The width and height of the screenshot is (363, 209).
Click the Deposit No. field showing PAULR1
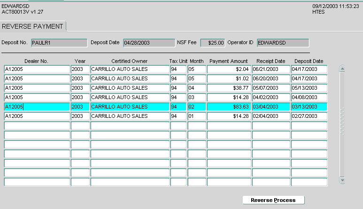[59, 43]
